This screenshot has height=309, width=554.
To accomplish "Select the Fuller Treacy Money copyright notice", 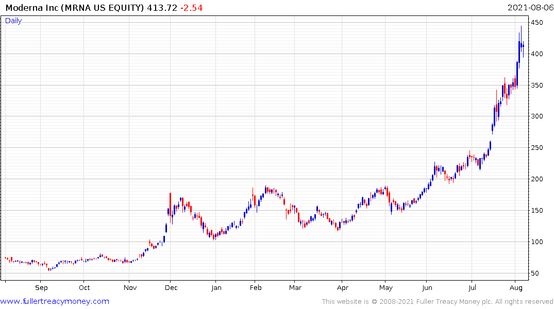I will [x=438, y=302].
